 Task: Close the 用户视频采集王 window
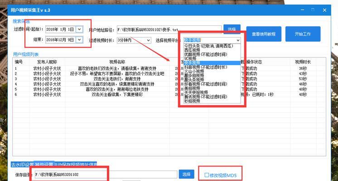tap(324, 10)
